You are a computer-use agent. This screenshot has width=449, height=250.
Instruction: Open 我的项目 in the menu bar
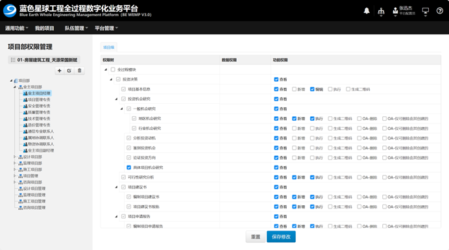pyautogui.click(x=44, y=28)
